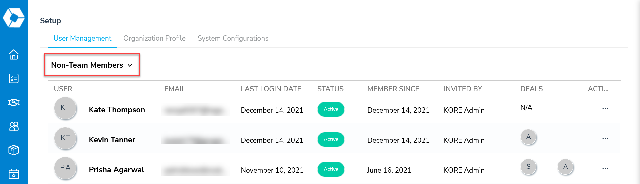
Task: Open the Products box sidebar icon
Action: tap(14, 150)
